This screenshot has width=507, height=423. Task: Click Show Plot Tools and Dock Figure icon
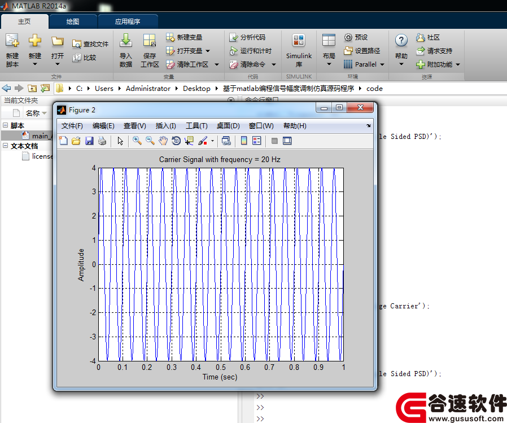pyautogui.click(x=287, y=141)
